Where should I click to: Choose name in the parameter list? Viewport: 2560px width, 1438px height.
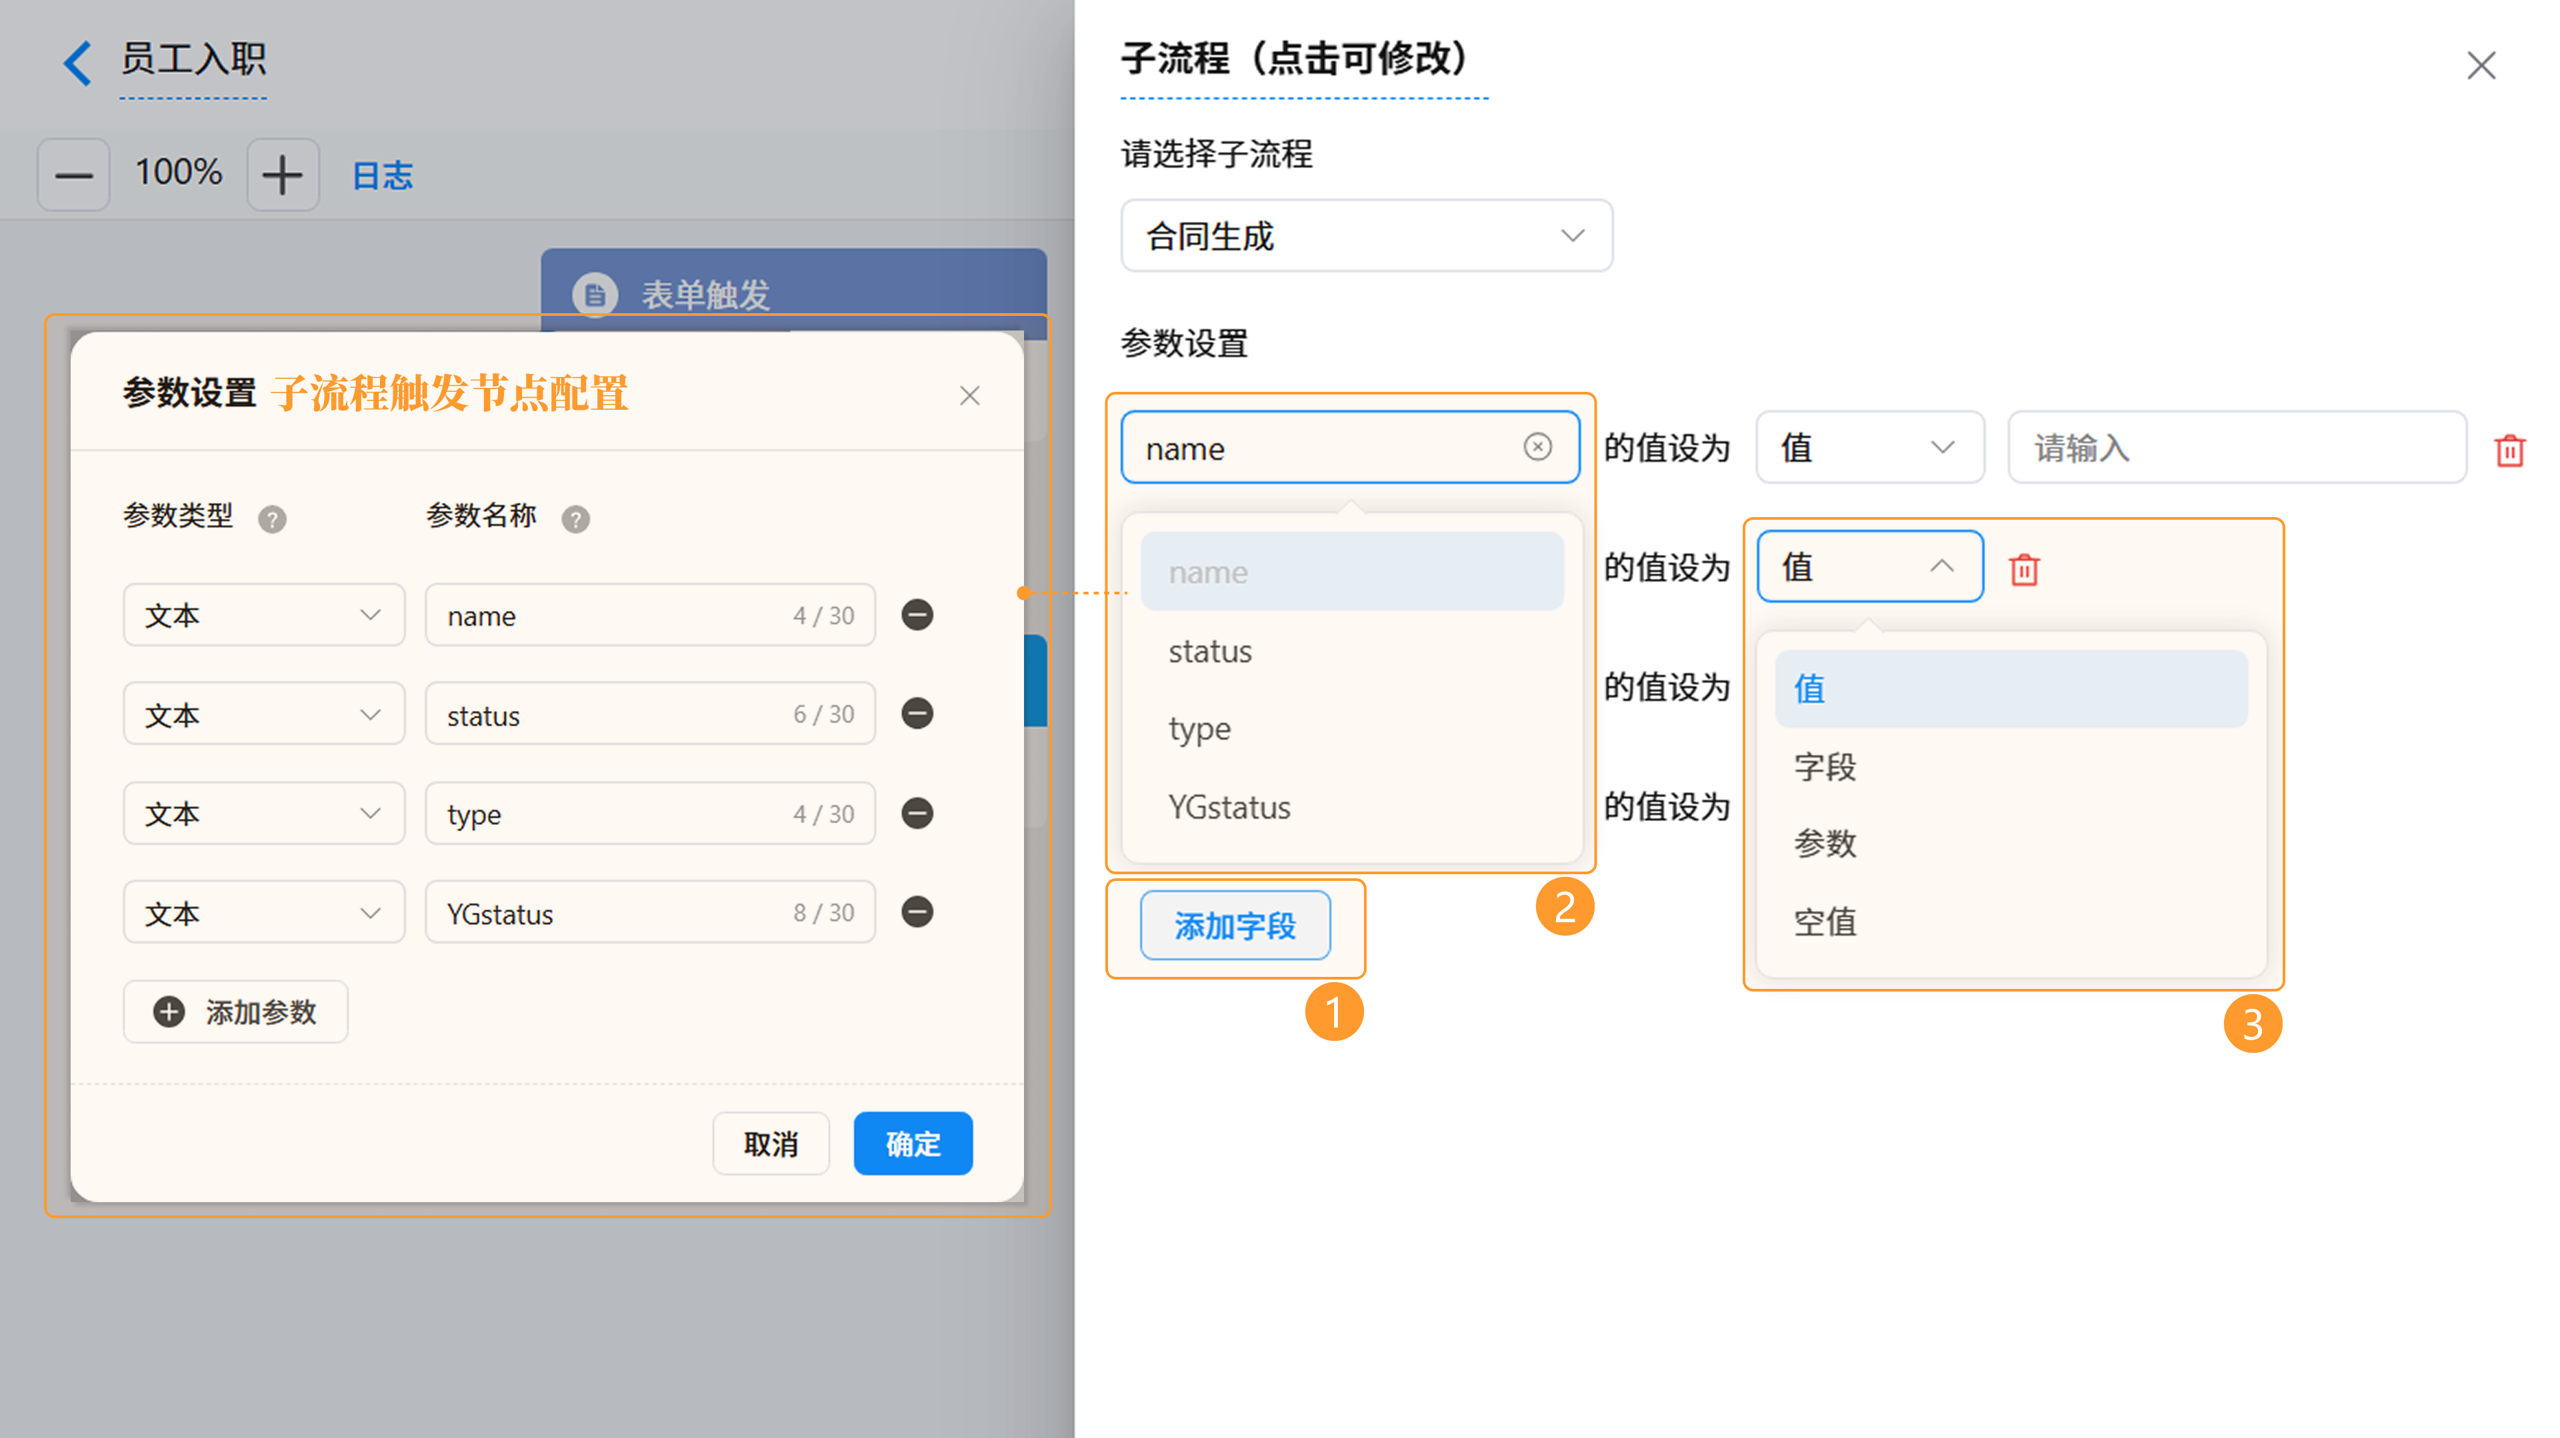[1351, 572]
